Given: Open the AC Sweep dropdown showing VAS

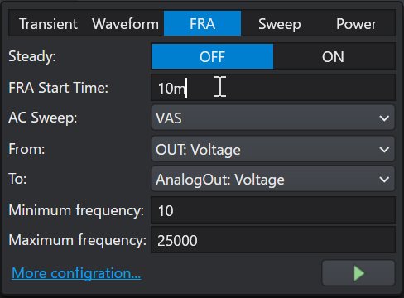Looking at the screenshot, I should tap(273, 118).
